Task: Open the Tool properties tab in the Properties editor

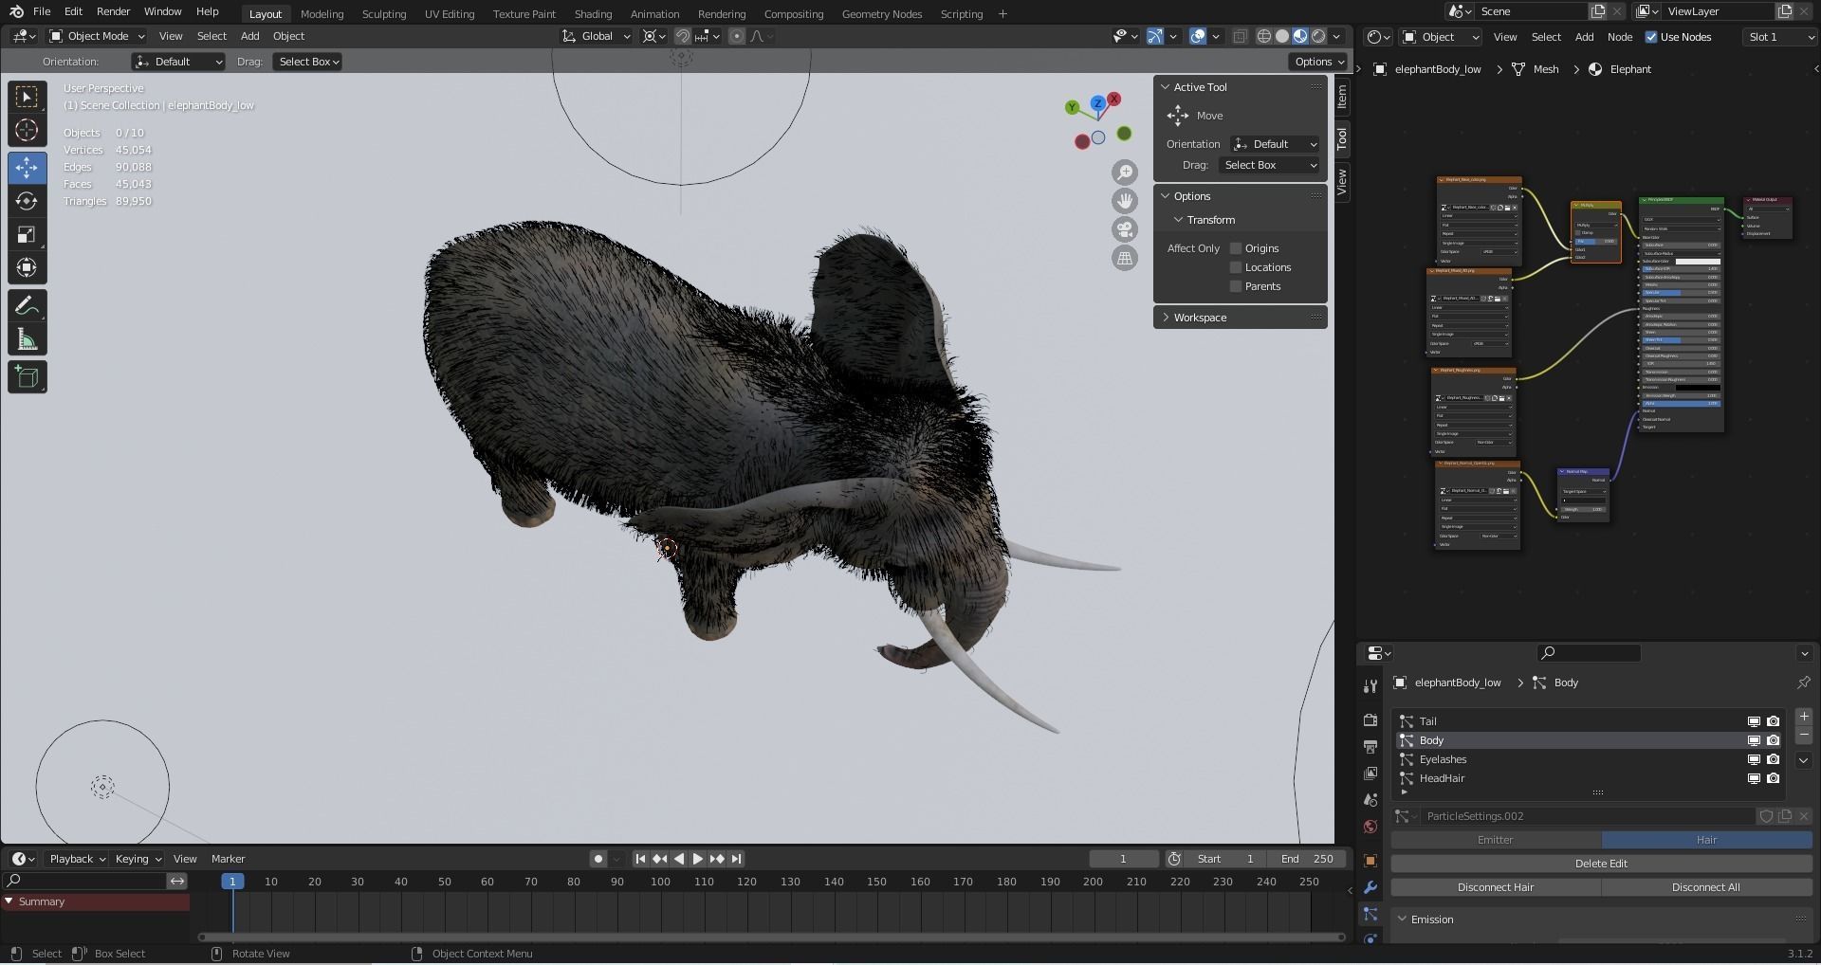Action: (1370, 685)
